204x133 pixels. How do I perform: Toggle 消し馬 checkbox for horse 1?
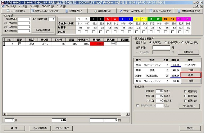[79, 32]
